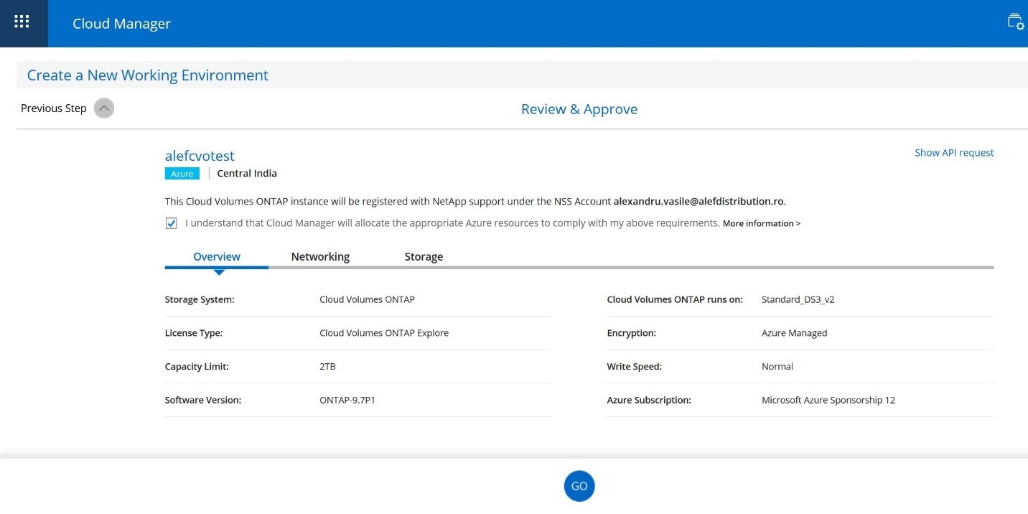Image resolution: width=1028 pixels, height=514 pixels.
Task: Click the Review & Approve heading
Action: tap(579, 109)
